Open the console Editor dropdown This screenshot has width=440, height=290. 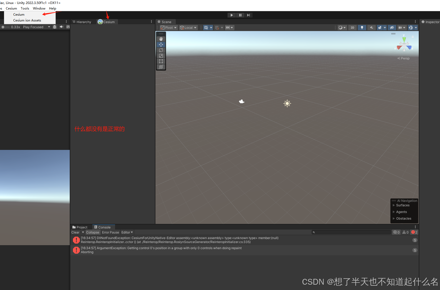coord(127,232)
